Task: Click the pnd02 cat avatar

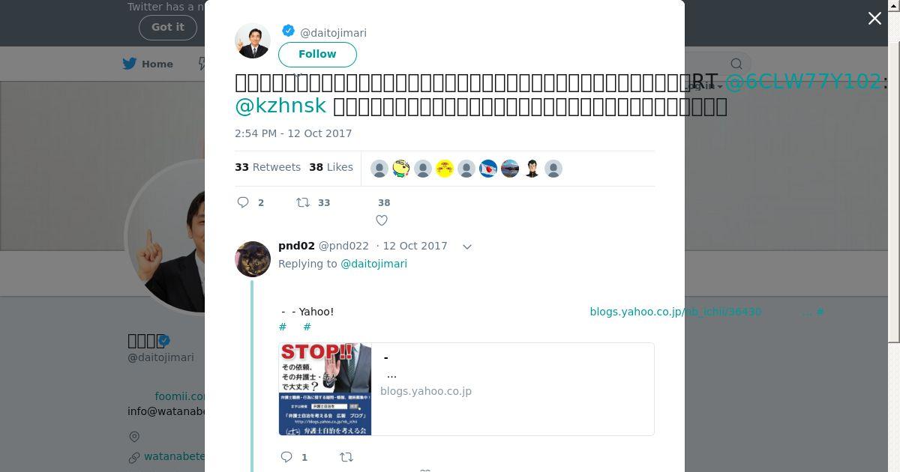Action: pos(253,259)
